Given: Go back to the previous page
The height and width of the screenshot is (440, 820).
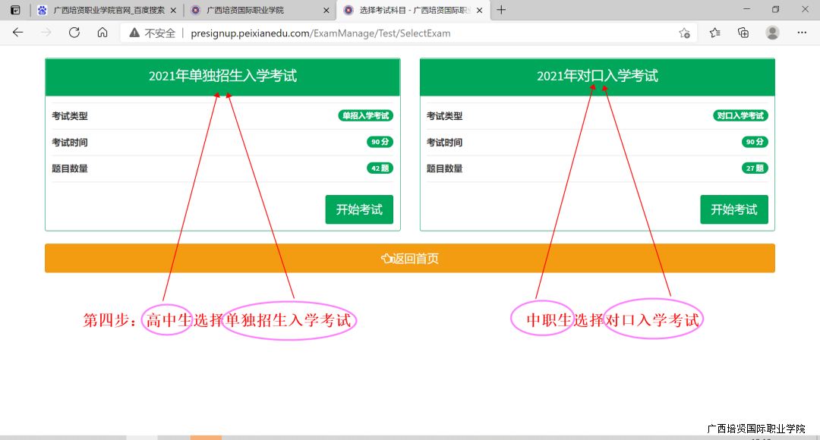Looking at the screenshot, I should (18, 33).
